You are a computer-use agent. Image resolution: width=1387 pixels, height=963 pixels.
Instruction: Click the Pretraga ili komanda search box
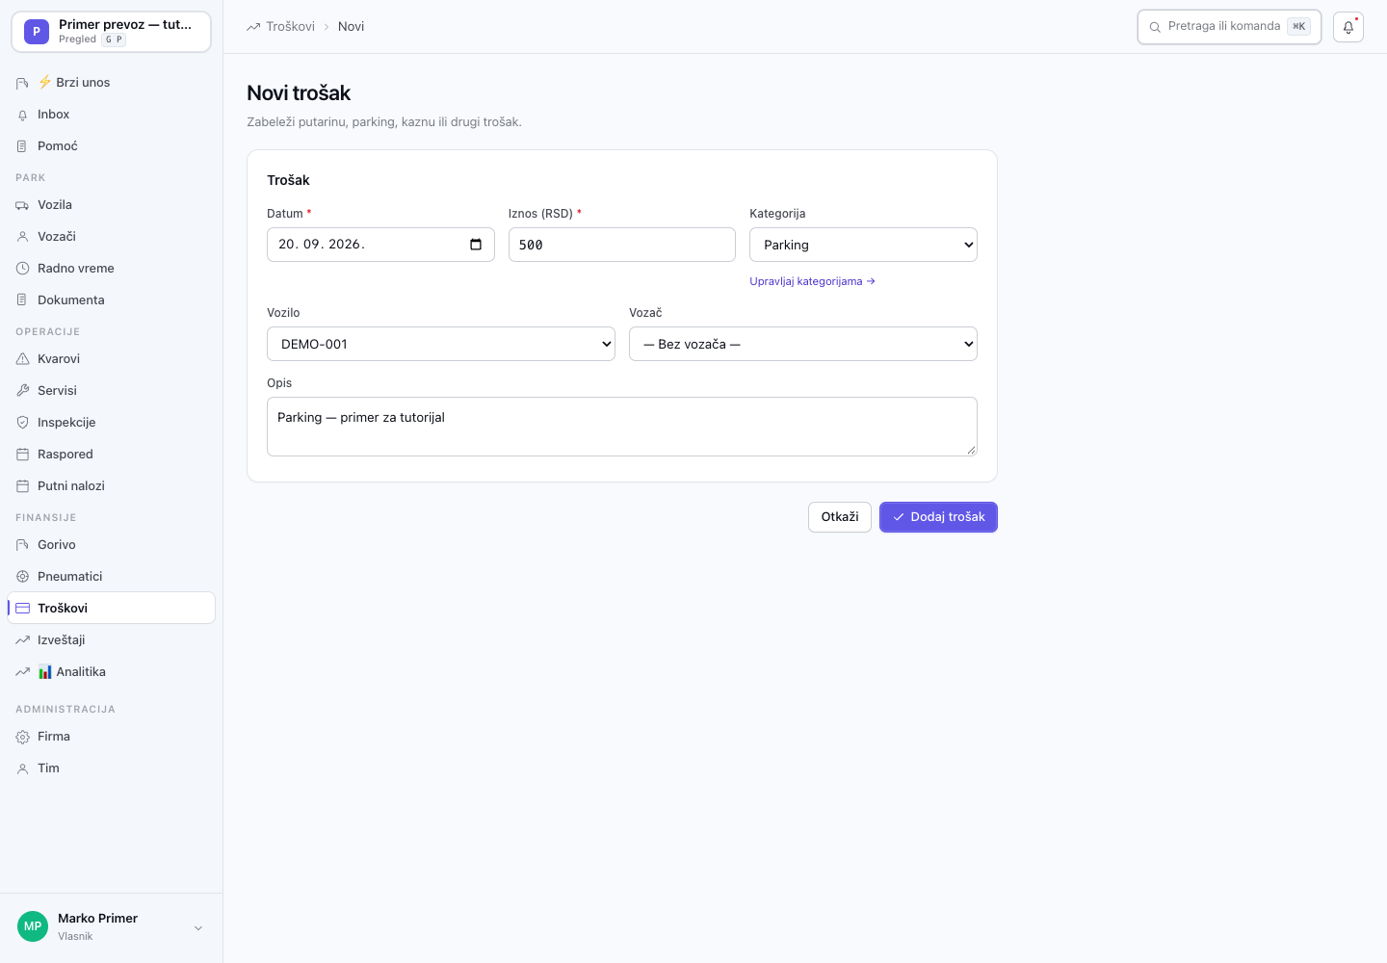pyautogui.click(x=1229, y=27)
